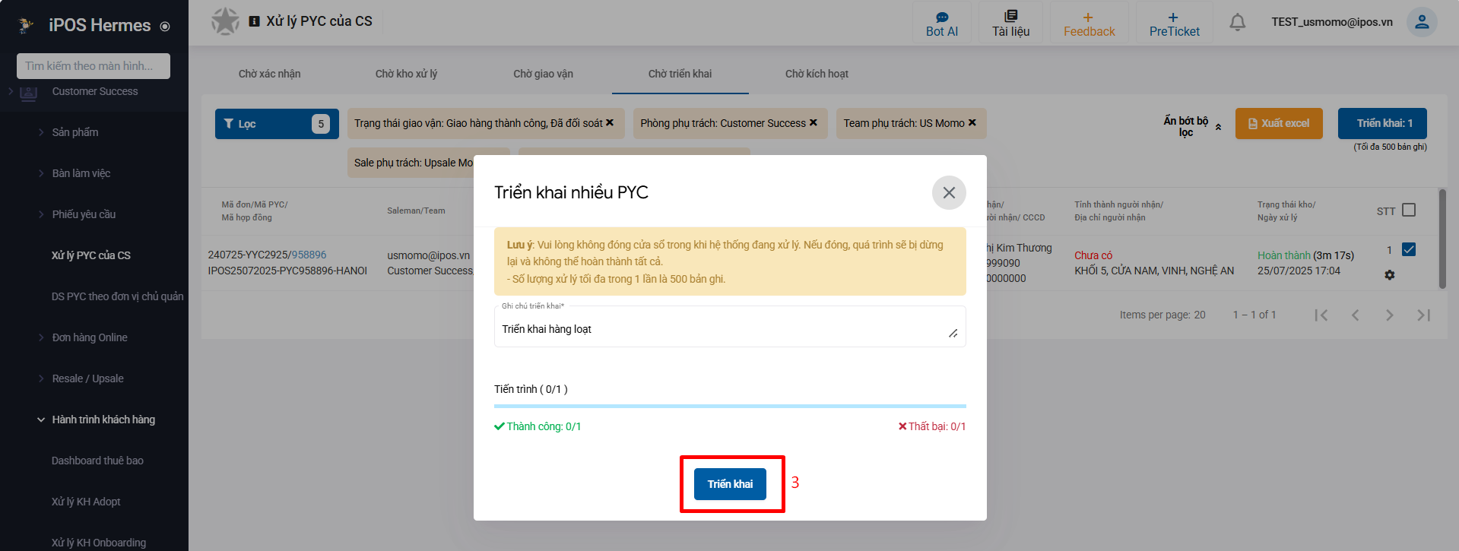The image size is (1459, 551).
Task: Toggle sidebar pin next to iPOS Hermes
Action: pyautogui.click(x=165, y=27)
